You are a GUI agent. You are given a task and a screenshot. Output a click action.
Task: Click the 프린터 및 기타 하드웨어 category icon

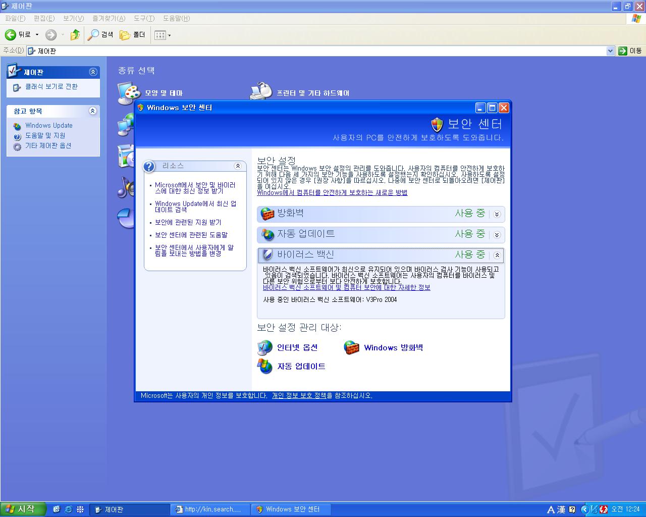(261, 91)
